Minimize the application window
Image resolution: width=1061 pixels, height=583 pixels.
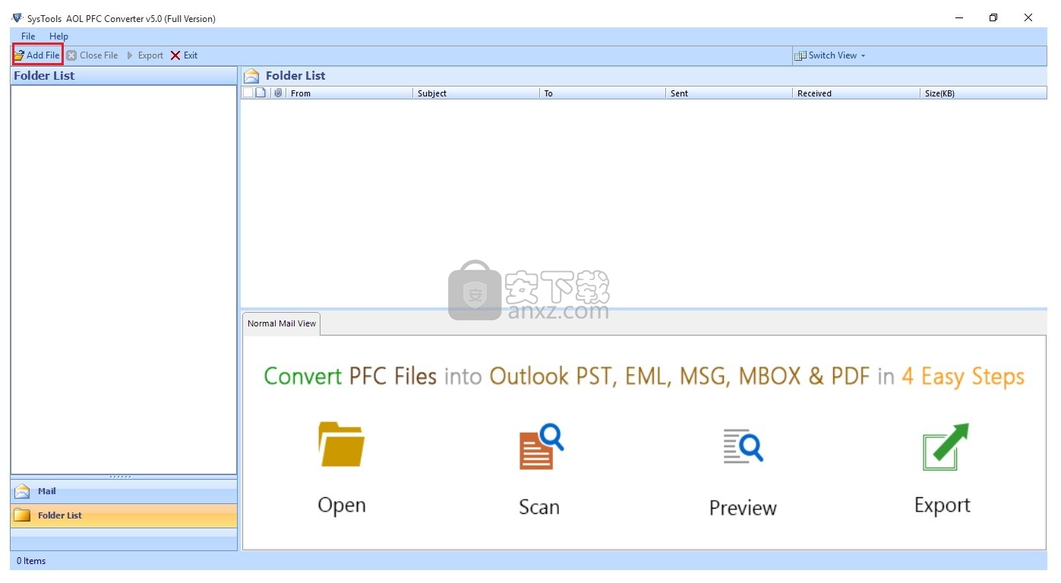click(959, 17)
